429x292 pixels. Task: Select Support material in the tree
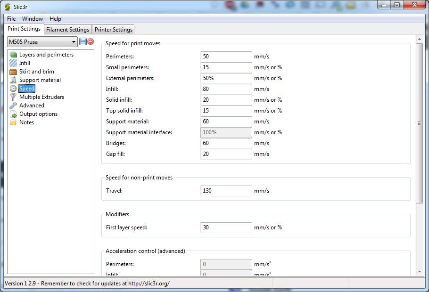tap(40, 80)
